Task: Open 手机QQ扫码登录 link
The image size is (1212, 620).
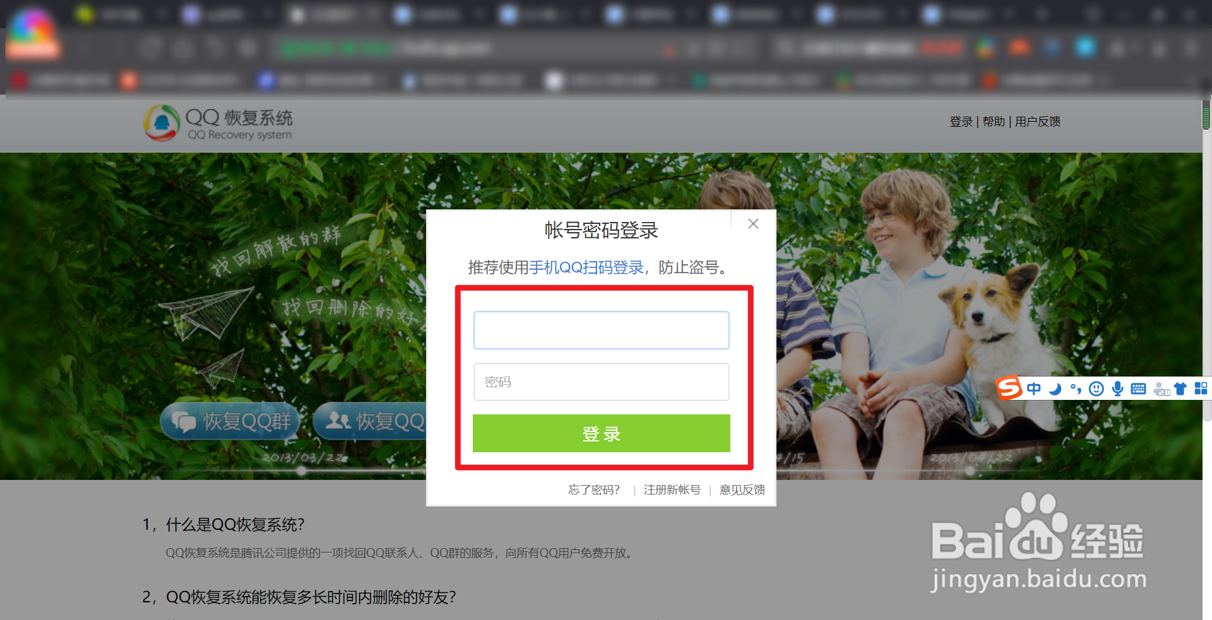Action: (586, 267)
